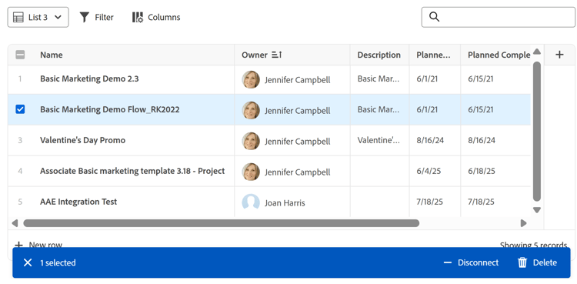Click the Description column header
Screen dimensions: 577x284
click(x=379, y=55)
